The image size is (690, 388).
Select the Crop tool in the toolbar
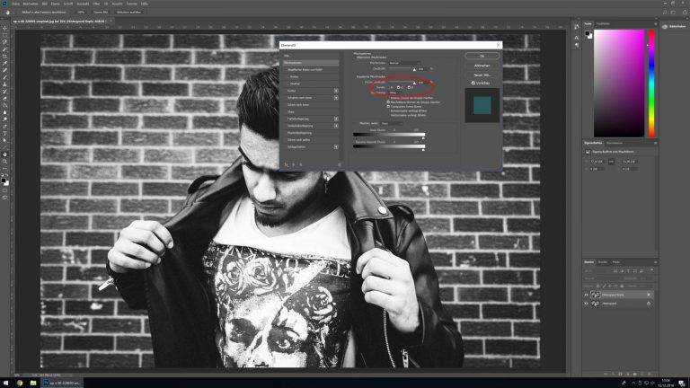coord(4,56)
